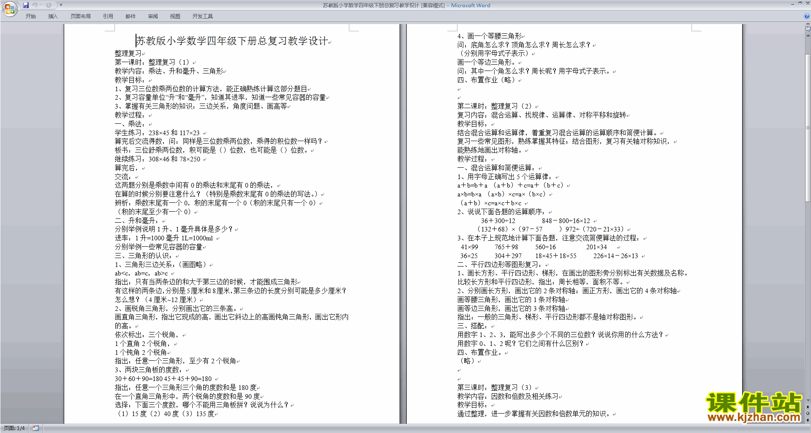Click the heading 三、三角形的认识：
This screenshot has width=811, height=433.
(144, 256)
